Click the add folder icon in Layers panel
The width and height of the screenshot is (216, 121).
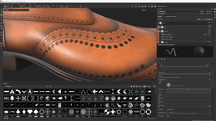pos(209,19)
